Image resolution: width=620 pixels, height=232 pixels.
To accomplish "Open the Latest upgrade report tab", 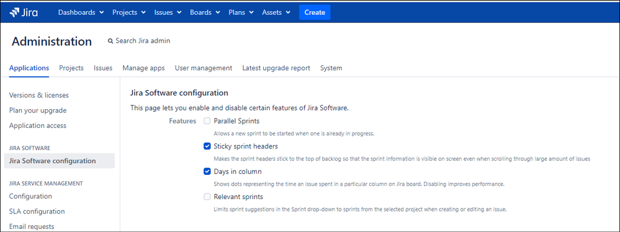I will pos(276,68).
